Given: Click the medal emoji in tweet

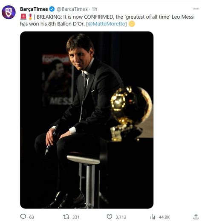Looking at the screenshot, I should tap(30, 17).
